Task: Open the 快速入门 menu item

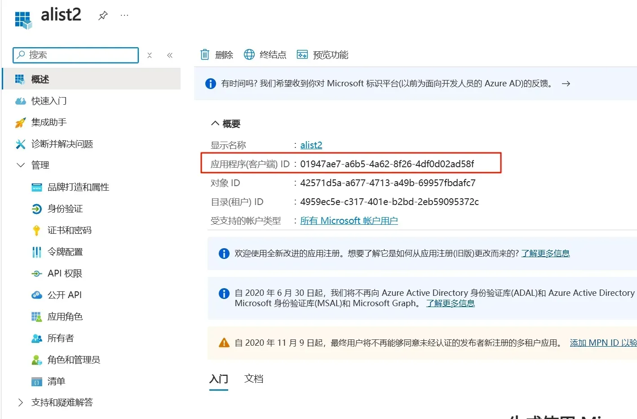Action: [49, 101]
